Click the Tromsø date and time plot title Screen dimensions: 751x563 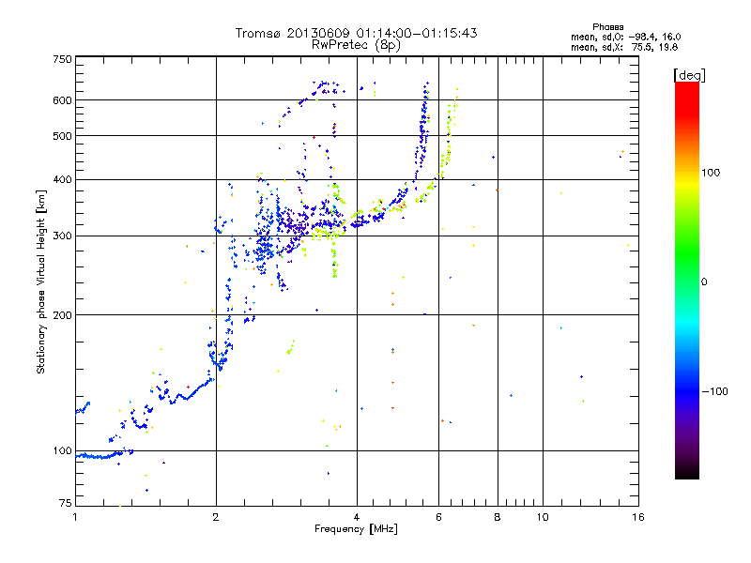tap(356, 33)
